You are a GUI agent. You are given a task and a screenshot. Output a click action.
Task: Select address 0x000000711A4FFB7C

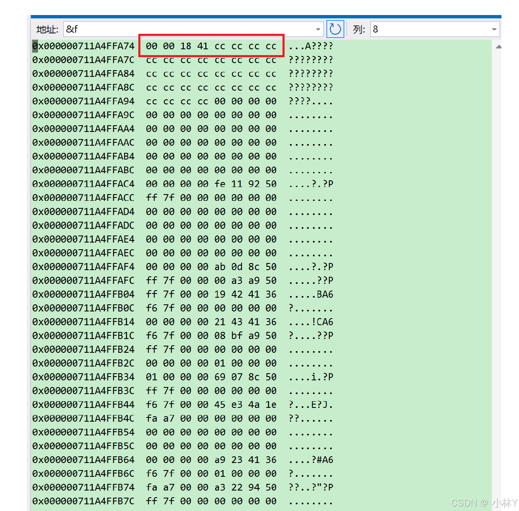(84, 501)
